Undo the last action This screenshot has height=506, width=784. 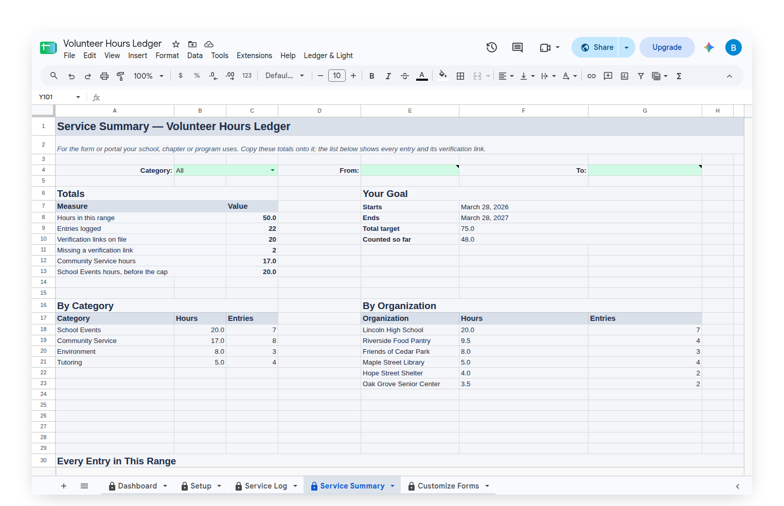pyautogui.click(x=72, y=76)
